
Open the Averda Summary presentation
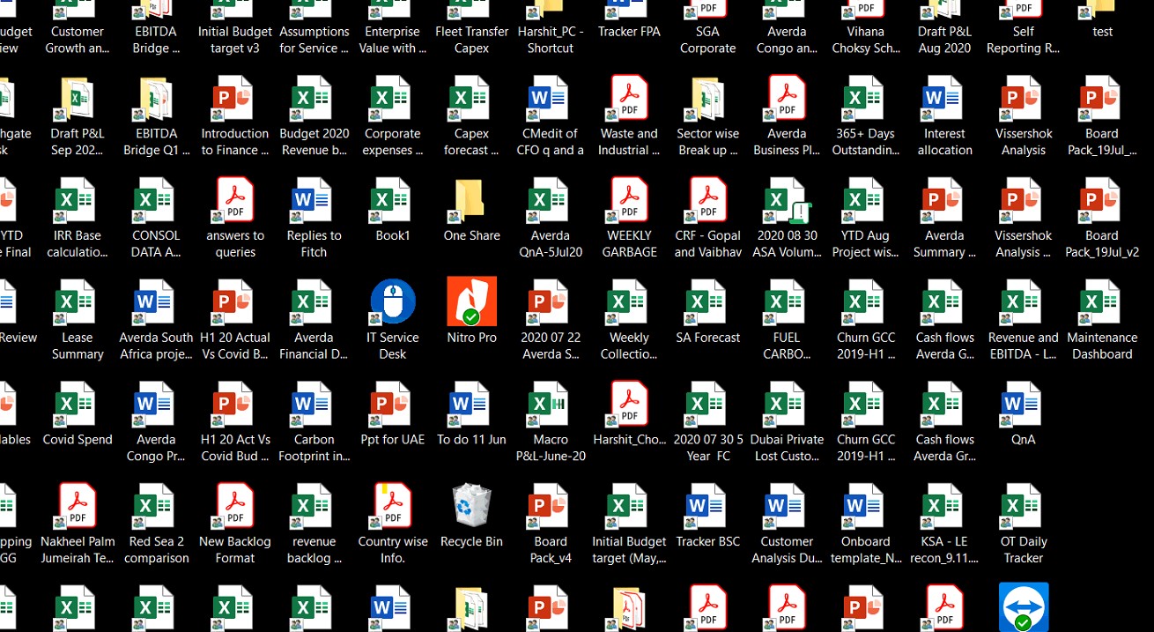[944, 199]
